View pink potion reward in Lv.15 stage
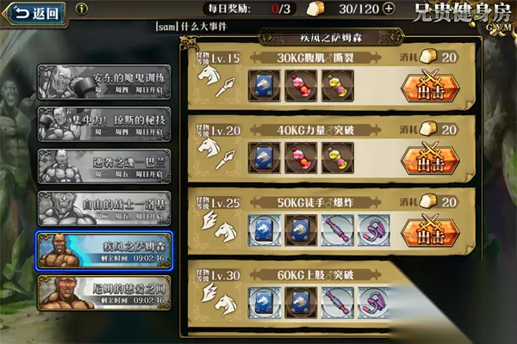Viewport: 517px width, 344px height. point(301,86)
